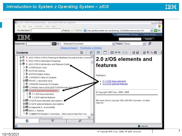Image resolution: width=182 pixels, height=136 pixels.
Task: Select 2.1 z/OS base elements tree item
Action: point(43,94)
